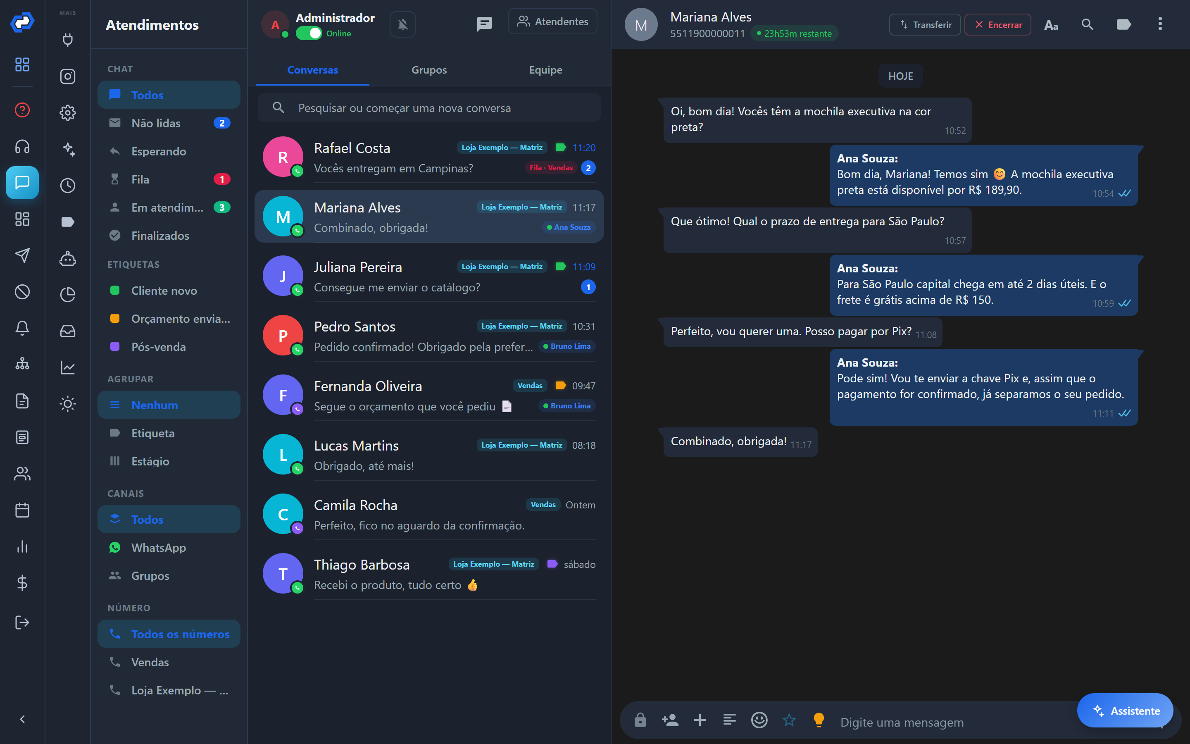Select the Fila filter
1190x744 pixels.
[x=169, y=179]
